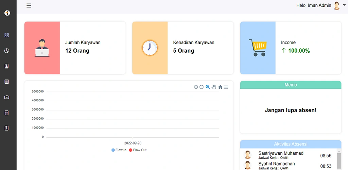348x170 pixels.
Task: Click the chart zoom out minus icon
Action: pyautogui.click(x=202, y=87)
